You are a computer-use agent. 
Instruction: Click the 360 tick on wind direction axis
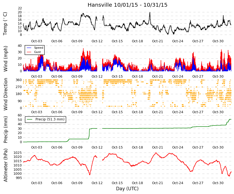(x=19, y=80)
